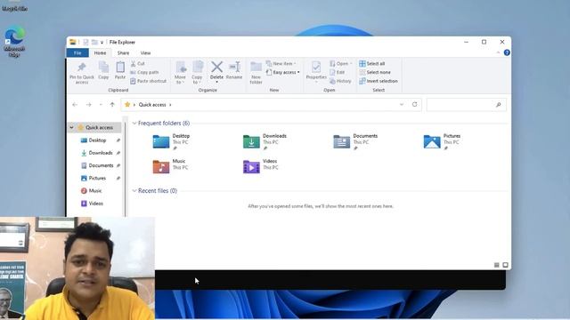Select the Desktop folder in Frequent folders
Viewport: 570px width, 320px height.
point(172,141)
